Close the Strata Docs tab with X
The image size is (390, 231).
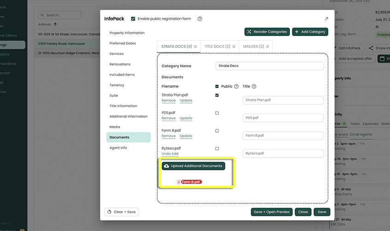pyautogui.click(x=195, y=47)
